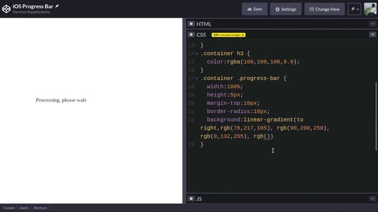
Task: Click line number 22 in gutter
Action: coord(191,120)
